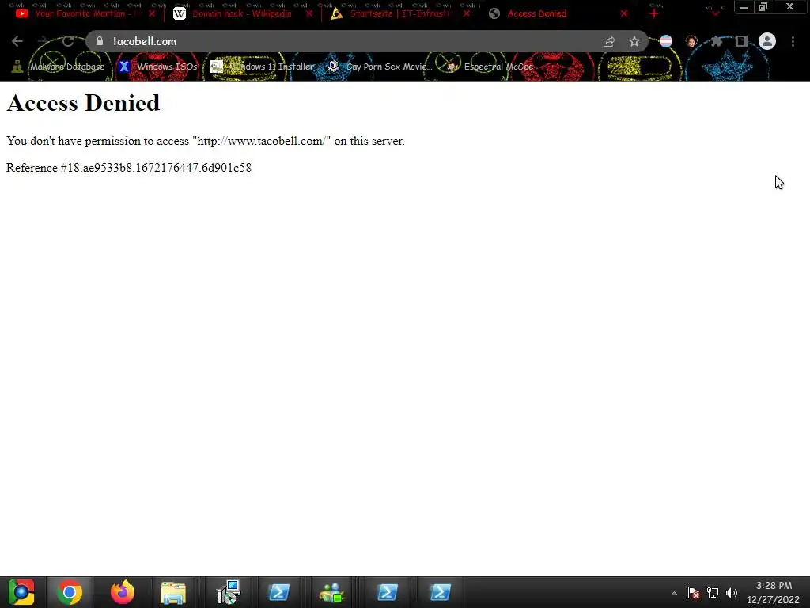Open the Malware Database bookmark
The width and height of the screenshot is (810, 608).
tap(59, 66)
